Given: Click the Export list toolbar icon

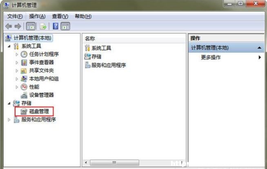Looking at the screenshot, I should point(43,26).
